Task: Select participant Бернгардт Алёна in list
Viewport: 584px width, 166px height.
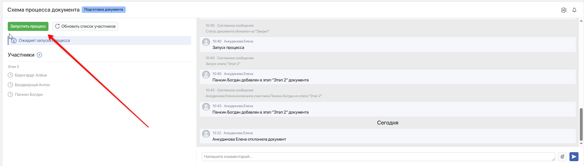Action: pos(31,75)
